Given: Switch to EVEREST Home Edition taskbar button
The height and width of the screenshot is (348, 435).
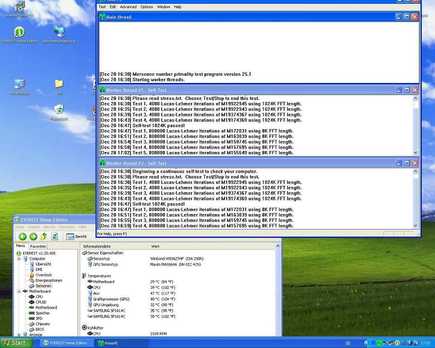Looking at the screenshot, I should (66, 343).
